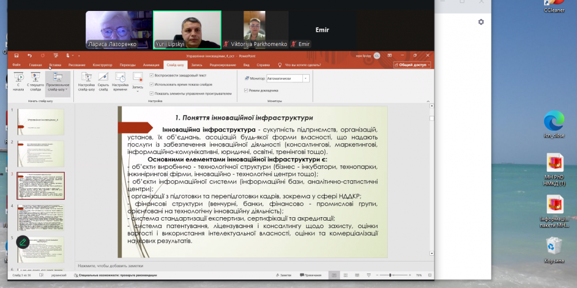The width and height of the screenshot is (577, 288).
Task: Open the Общий доступ share dropdown
Action: (x=412, y=65)
